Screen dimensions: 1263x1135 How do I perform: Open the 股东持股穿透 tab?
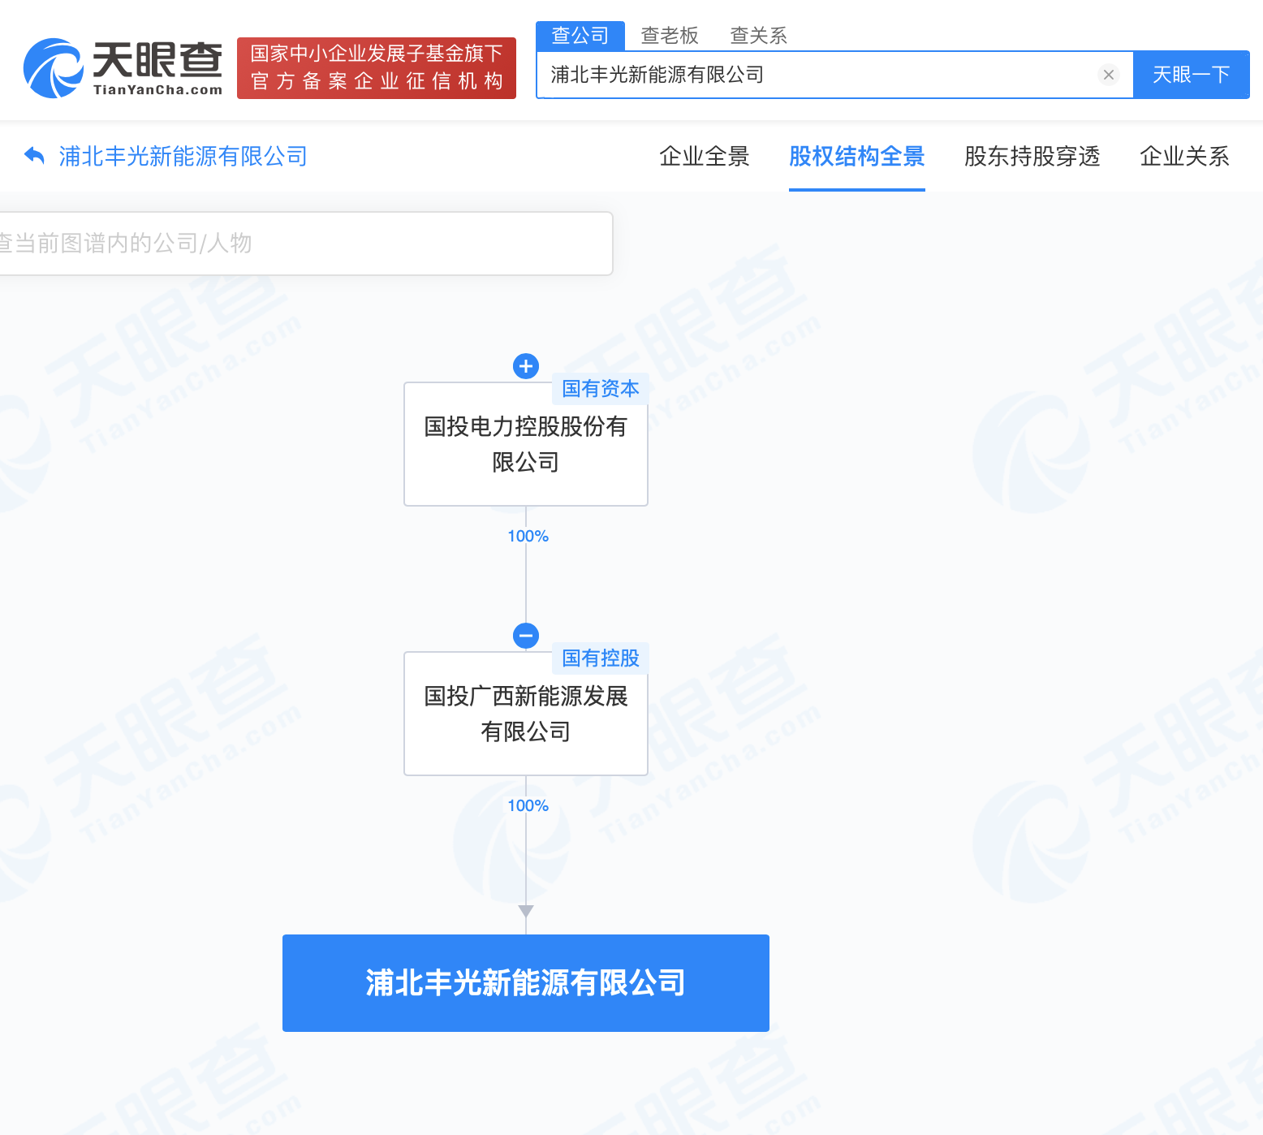[1032, 156]
